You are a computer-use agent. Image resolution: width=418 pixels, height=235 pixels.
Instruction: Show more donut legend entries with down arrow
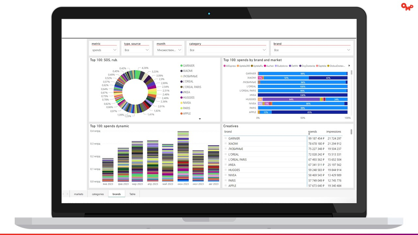point(200,119)
